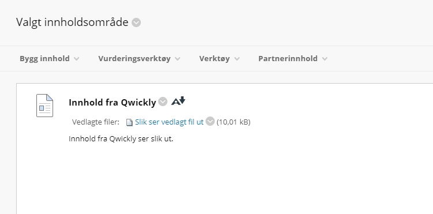
Task: Open options chevron beside Valgt innholdsområde
Action: point(136,22)
